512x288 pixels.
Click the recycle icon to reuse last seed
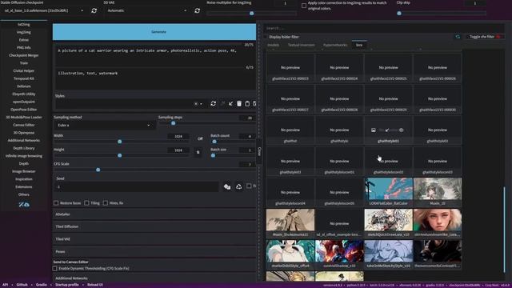(x=239, y=186)
